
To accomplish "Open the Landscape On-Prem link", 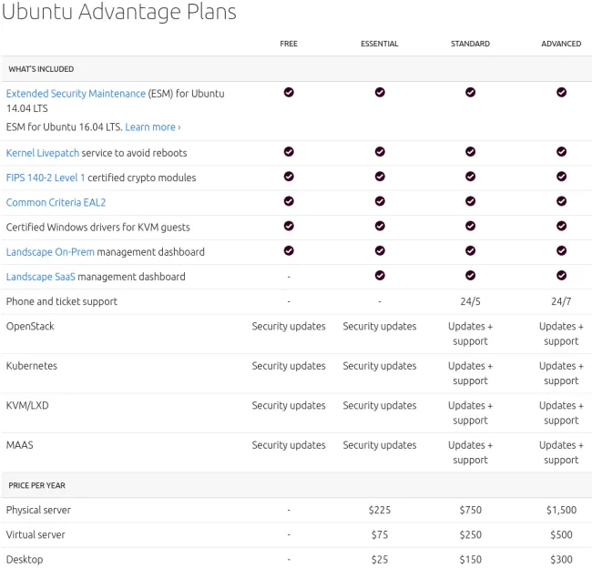I will [x=50, y=252].
